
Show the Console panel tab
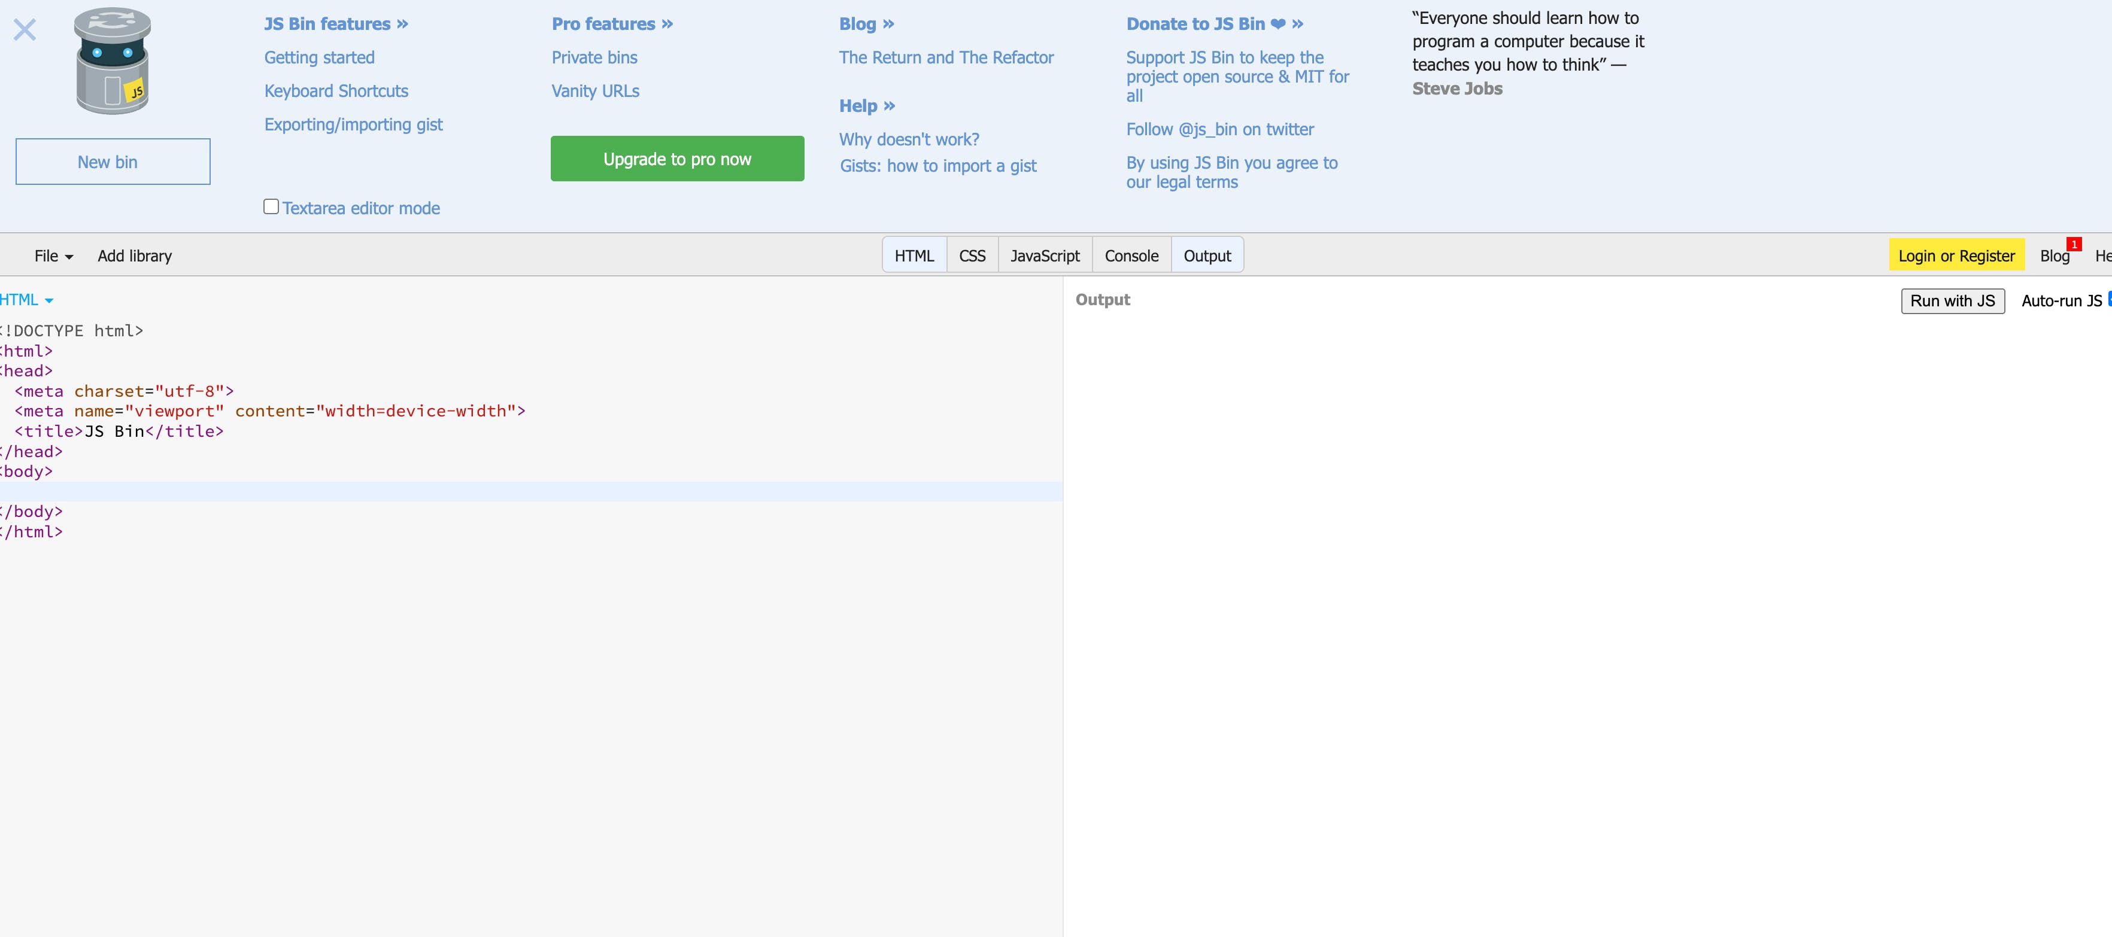click(x=1131, y=255)
